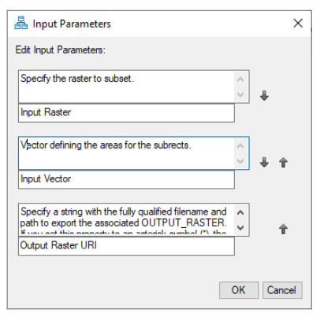The width and height of the screenshot is (320, 320).
Task: Move Input Vector parameter up
Action: (x=283, y=162)
